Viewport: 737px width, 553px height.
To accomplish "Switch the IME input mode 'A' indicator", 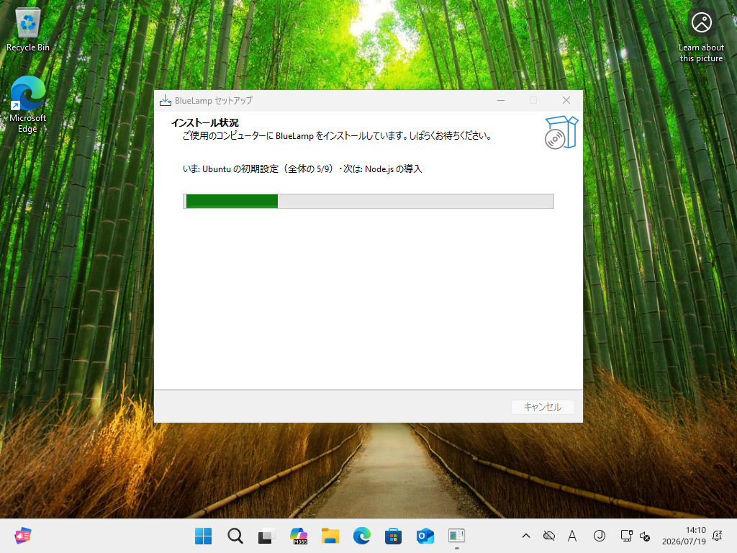I will click(572, 536).
